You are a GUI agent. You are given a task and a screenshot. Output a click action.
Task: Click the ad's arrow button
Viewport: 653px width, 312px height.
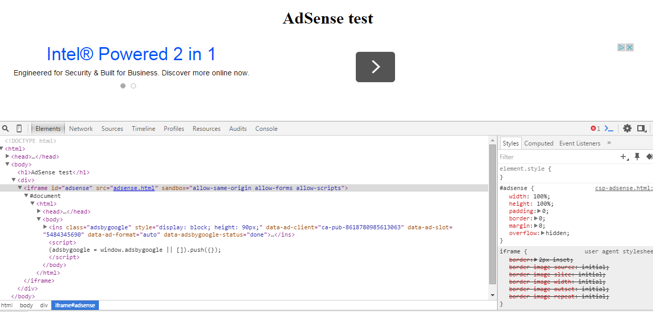[x=375, y=66]
